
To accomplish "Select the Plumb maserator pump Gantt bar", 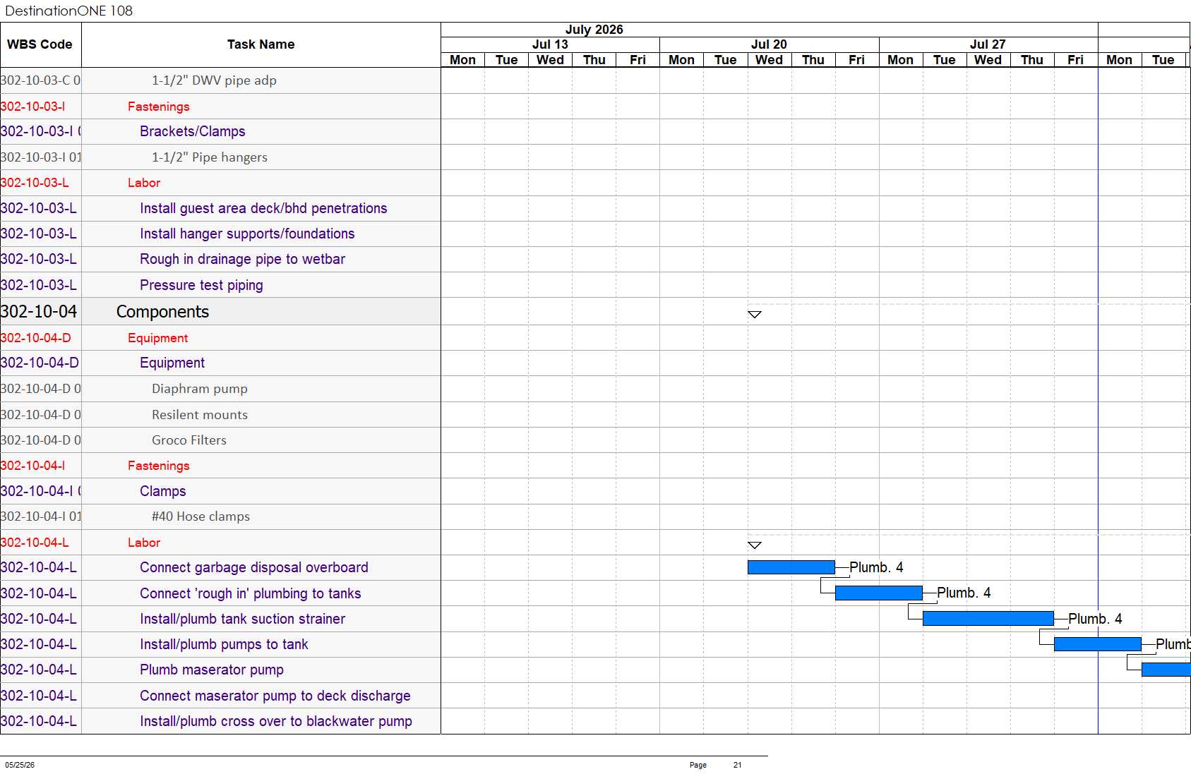I will pos(1166,670).
